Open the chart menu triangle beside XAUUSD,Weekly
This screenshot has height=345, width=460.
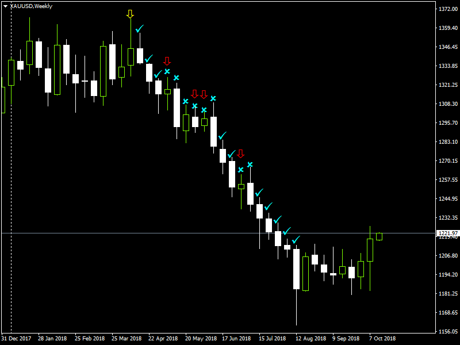pos(5,6)
